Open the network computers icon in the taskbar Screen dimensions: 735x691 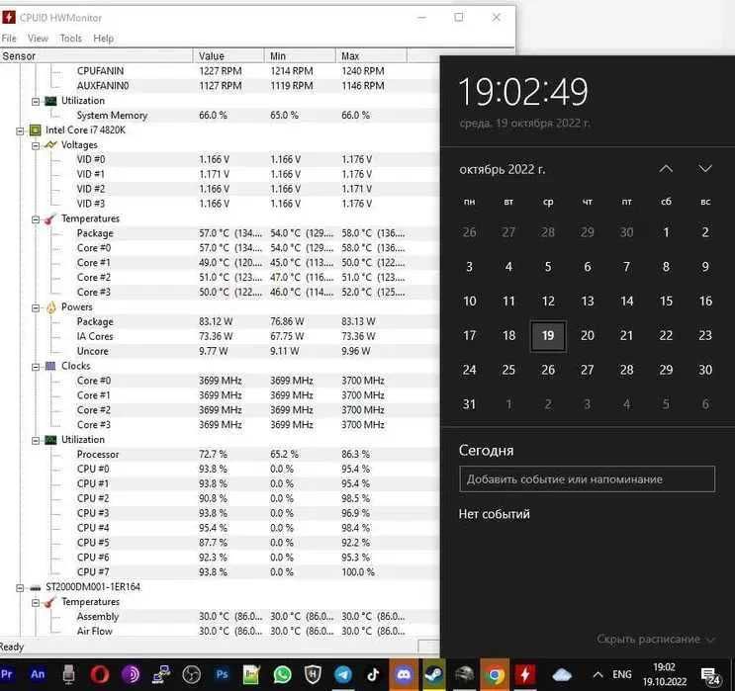[161, 674]
